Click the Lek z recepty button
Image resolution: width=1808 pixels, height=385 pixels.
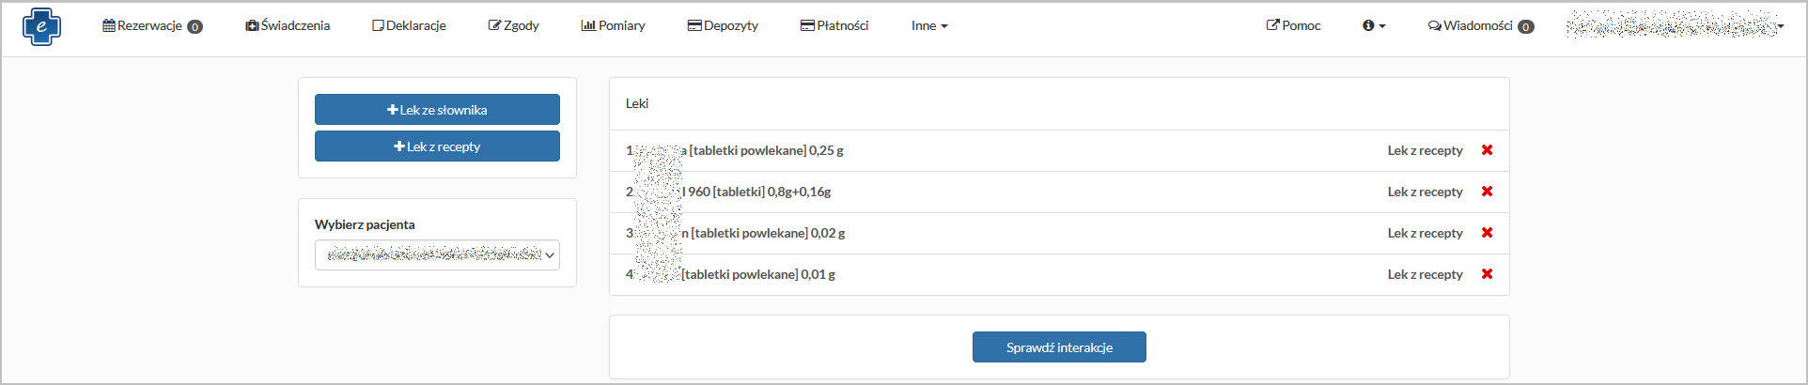coord(437,146)
